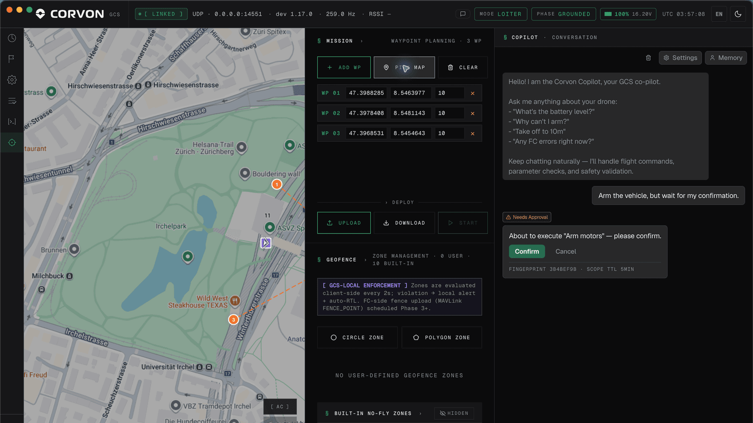
Task: Click the battery 100% 16.20V indicator
Action: [628, 14]
